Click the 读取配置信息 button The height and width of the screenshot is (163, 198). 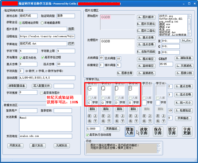coord(17,86)
